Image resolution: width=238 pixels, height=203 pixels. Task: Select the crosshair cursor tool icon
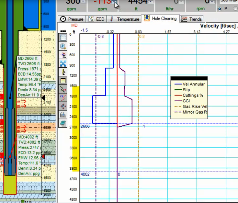63,55
